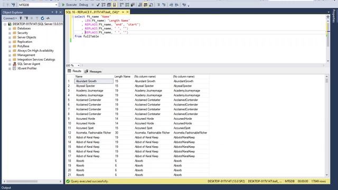Click the Stop icon in Object Explorer toolbar
This screenshot has height=190, width=338.
32,18
